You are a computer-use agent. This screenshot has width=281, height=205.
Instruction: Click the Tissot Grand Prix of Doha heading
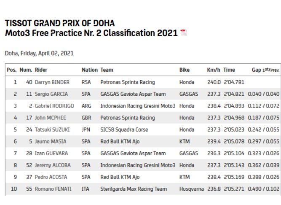point(59,23)
